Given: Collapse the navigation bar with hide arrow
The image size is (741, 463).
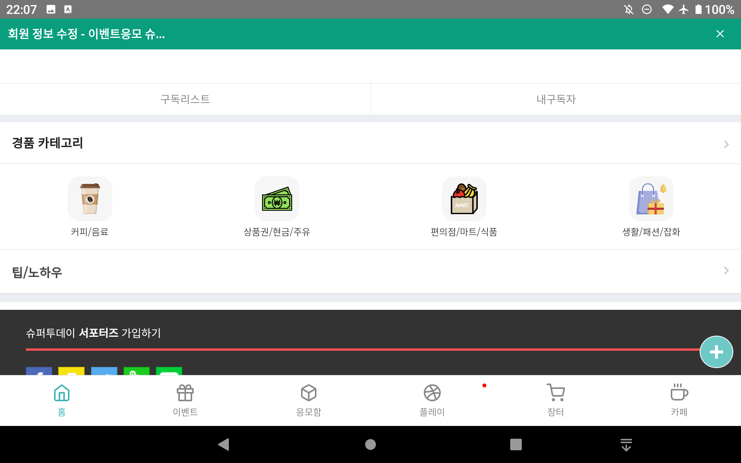Looking at the screenshot, I should 626,444.
